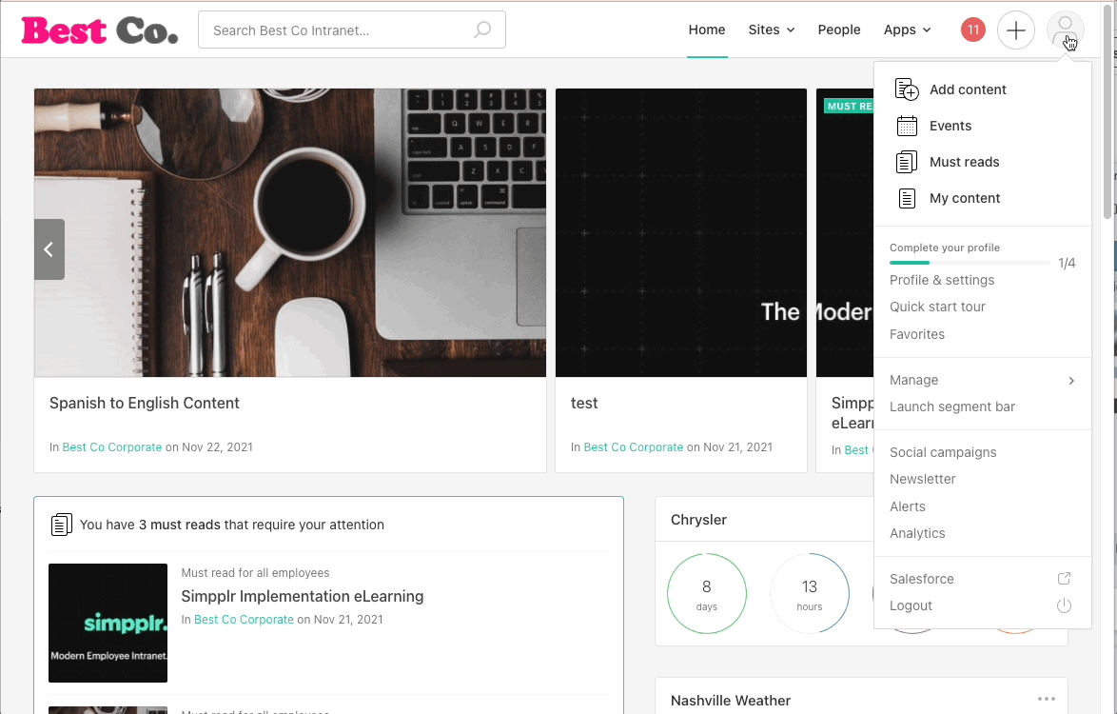Open Analytics from the menu

[917, 533]
